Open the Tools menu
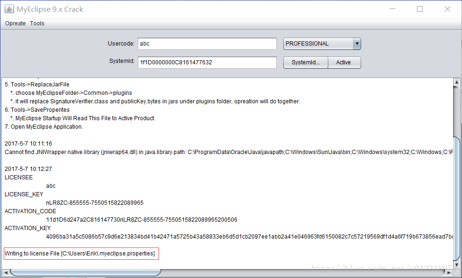Image resolution: width=462 pixels, height=278 pixels. (x=37, y=23)
